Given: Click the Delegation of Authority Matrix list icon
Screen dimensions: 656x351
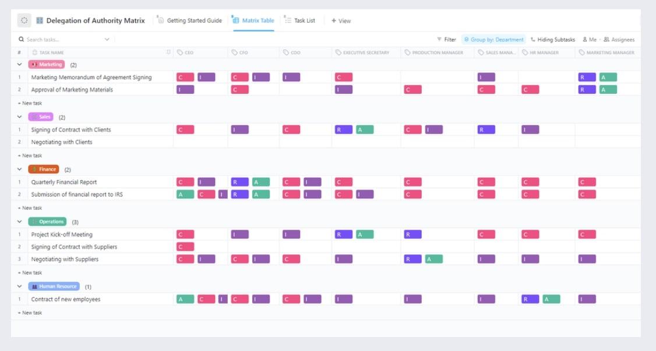Looking at the screenshot, I should pos(40,20).
